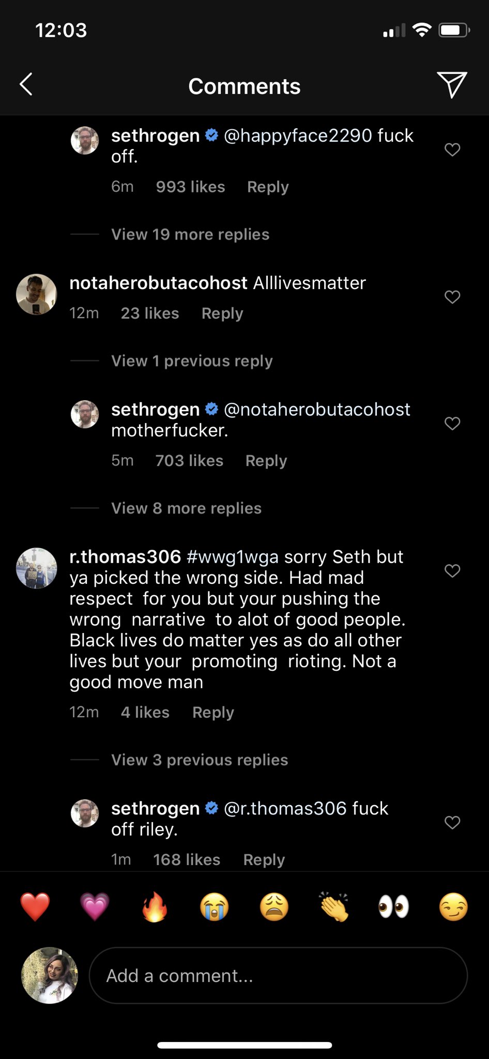Like the r.thomas306 #wwg1wga comment
This screenshot has width=489, height=1059.
[452, 571]
